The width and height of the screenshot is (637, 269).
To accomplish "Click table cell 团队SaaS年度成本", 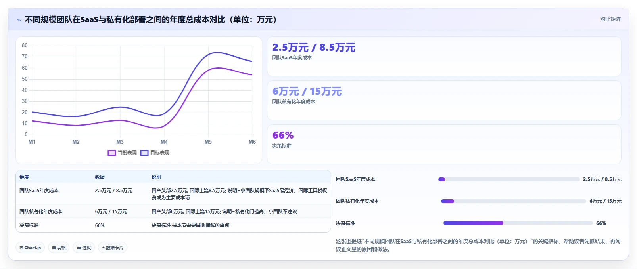I will coord(39,191).
